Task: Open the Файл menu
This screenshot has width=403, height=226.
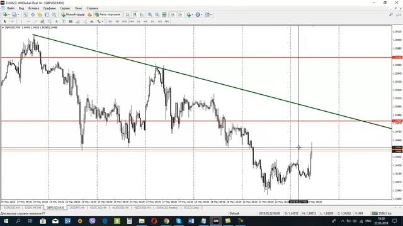Action: point(11,8)
